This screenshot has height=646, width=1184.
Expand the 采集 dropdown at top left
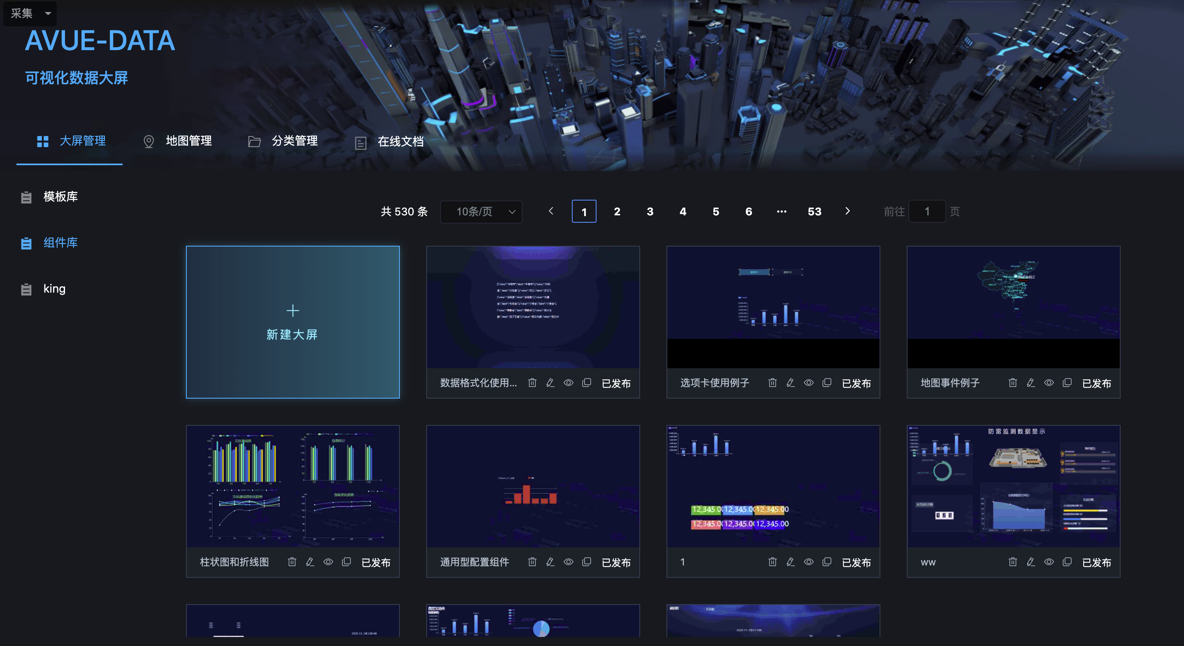pos(30,13)
